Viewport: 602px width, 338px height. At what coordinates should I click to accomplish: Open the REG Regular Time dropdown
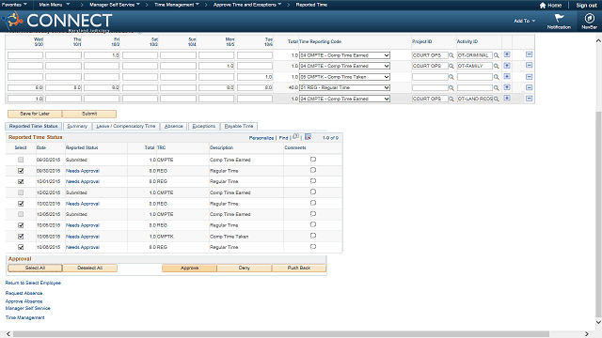[344, 87]
